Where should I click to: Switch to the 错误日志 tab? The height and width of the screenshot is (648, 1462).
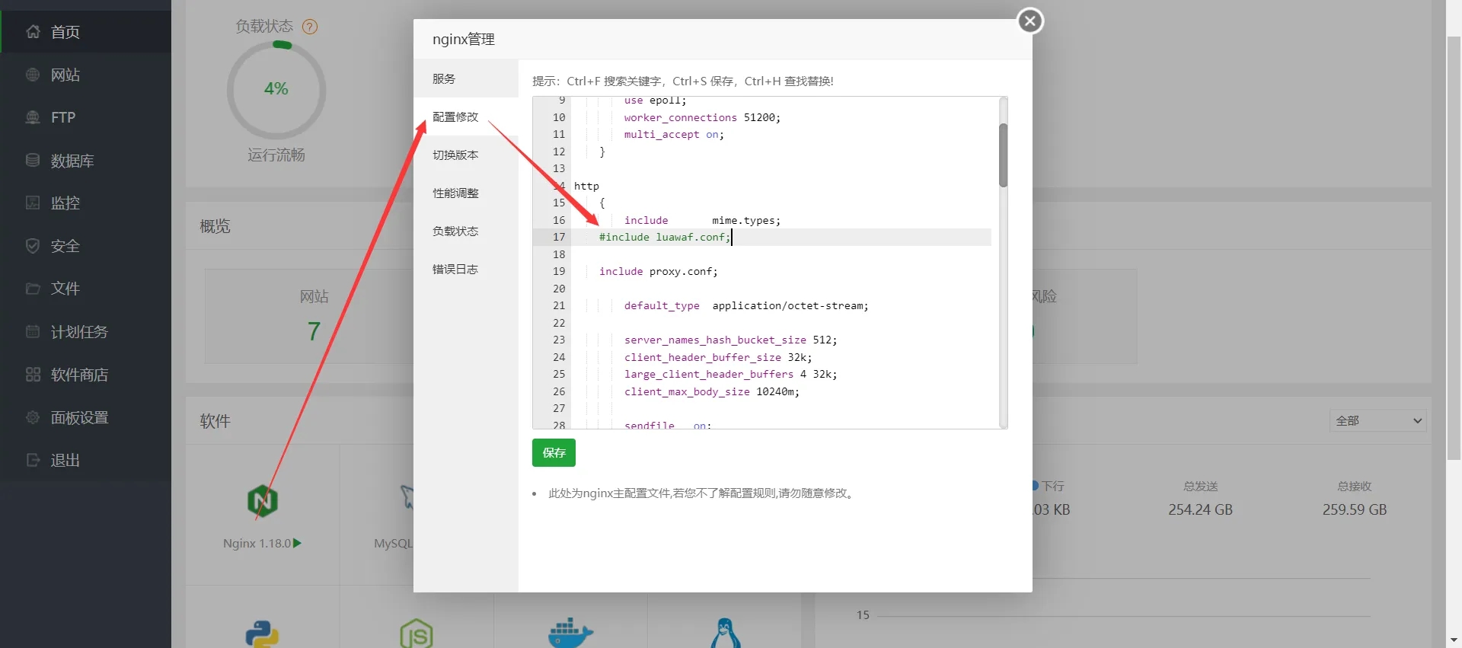tap(466, 269)
